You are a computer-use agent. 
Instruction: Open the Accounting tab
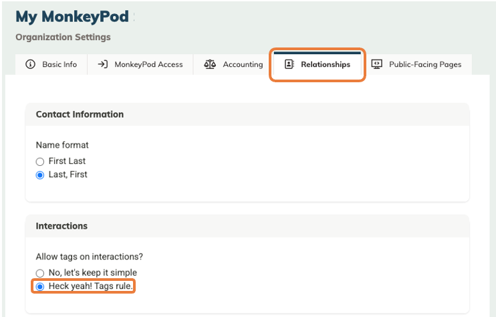(x=233, y=65)
